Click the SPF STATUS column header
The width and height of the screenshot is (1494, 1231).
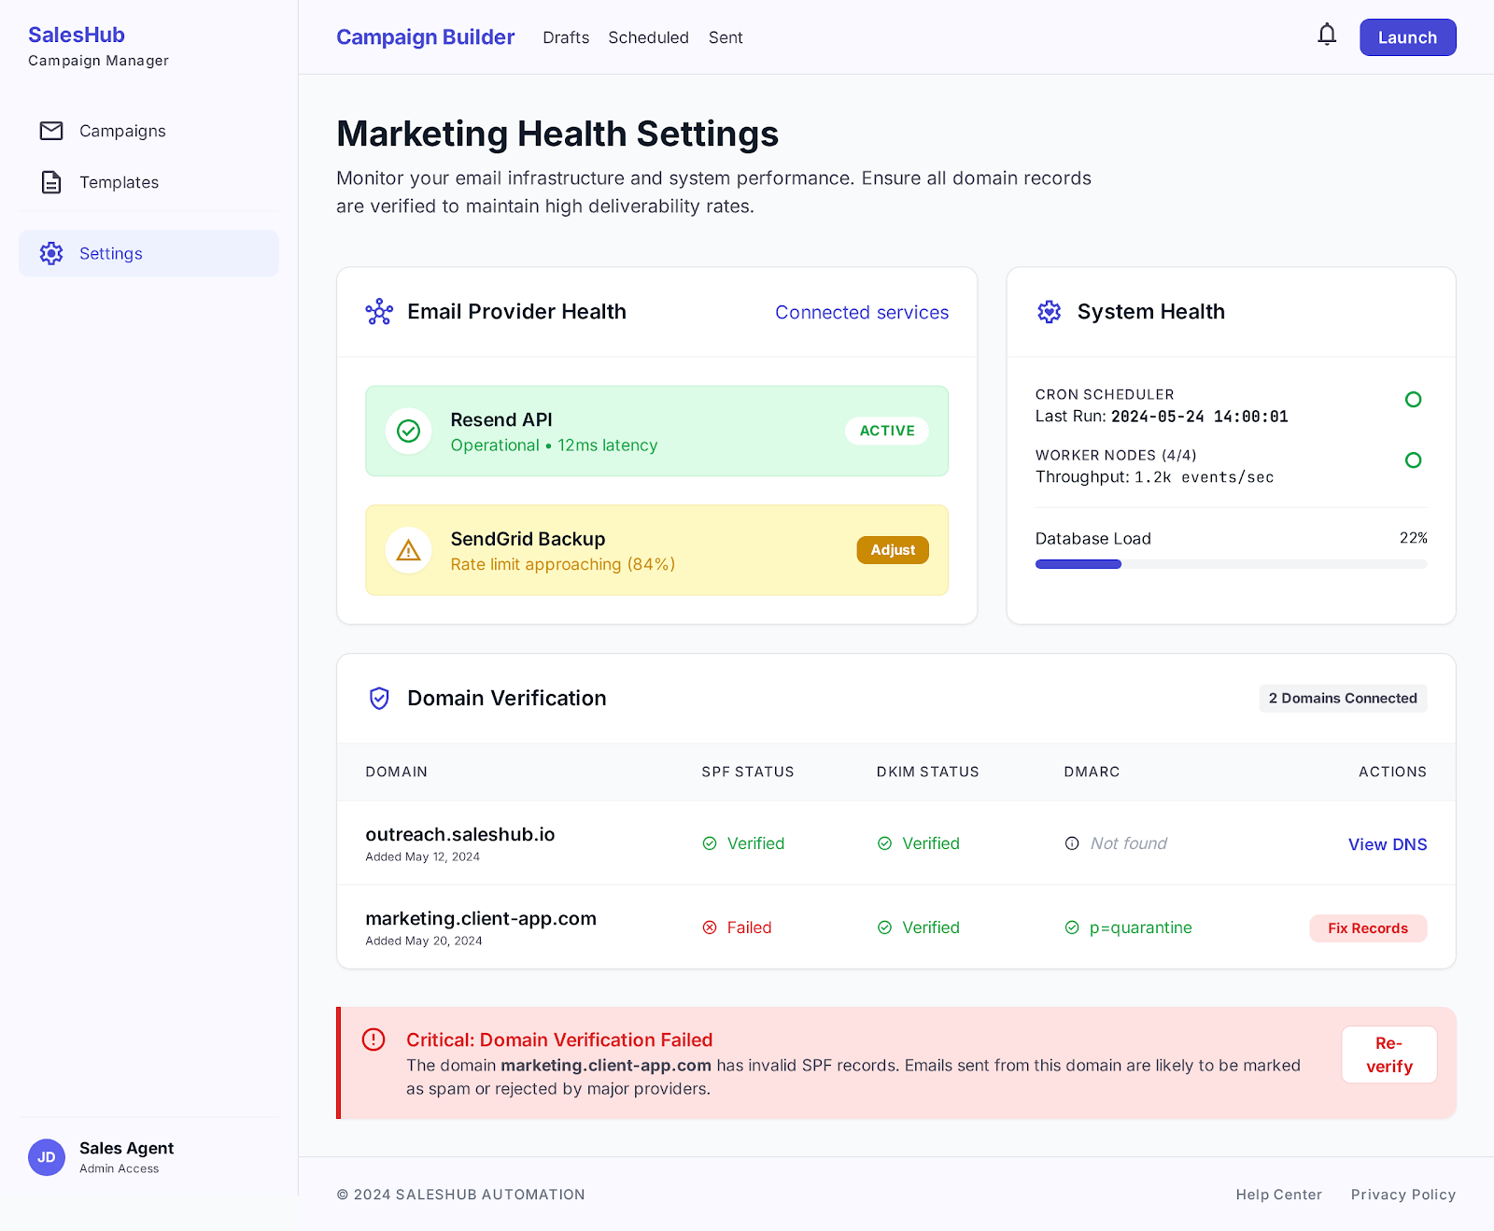tap(748, 771)
